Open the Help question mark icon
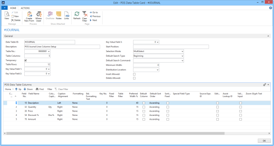The width and height of the screenshot is (274, 146). pyautogui.click(x=271, y=8)
